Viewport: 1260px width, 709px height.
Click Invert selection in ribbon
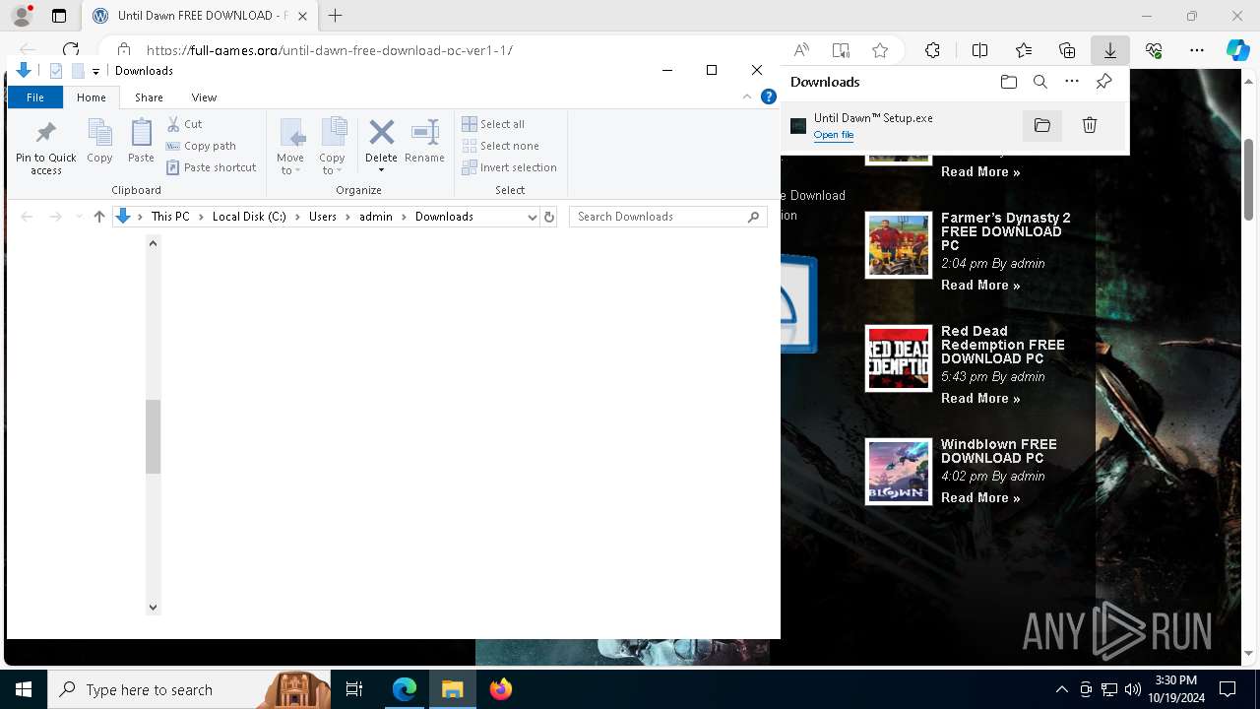click(509, 167)
